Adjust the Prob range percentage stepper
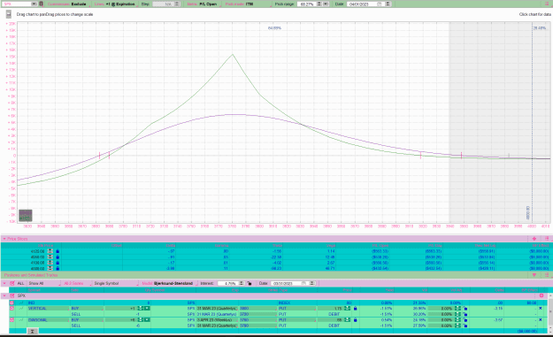Screen dimensions: 553x337 (x=319, y=4)
